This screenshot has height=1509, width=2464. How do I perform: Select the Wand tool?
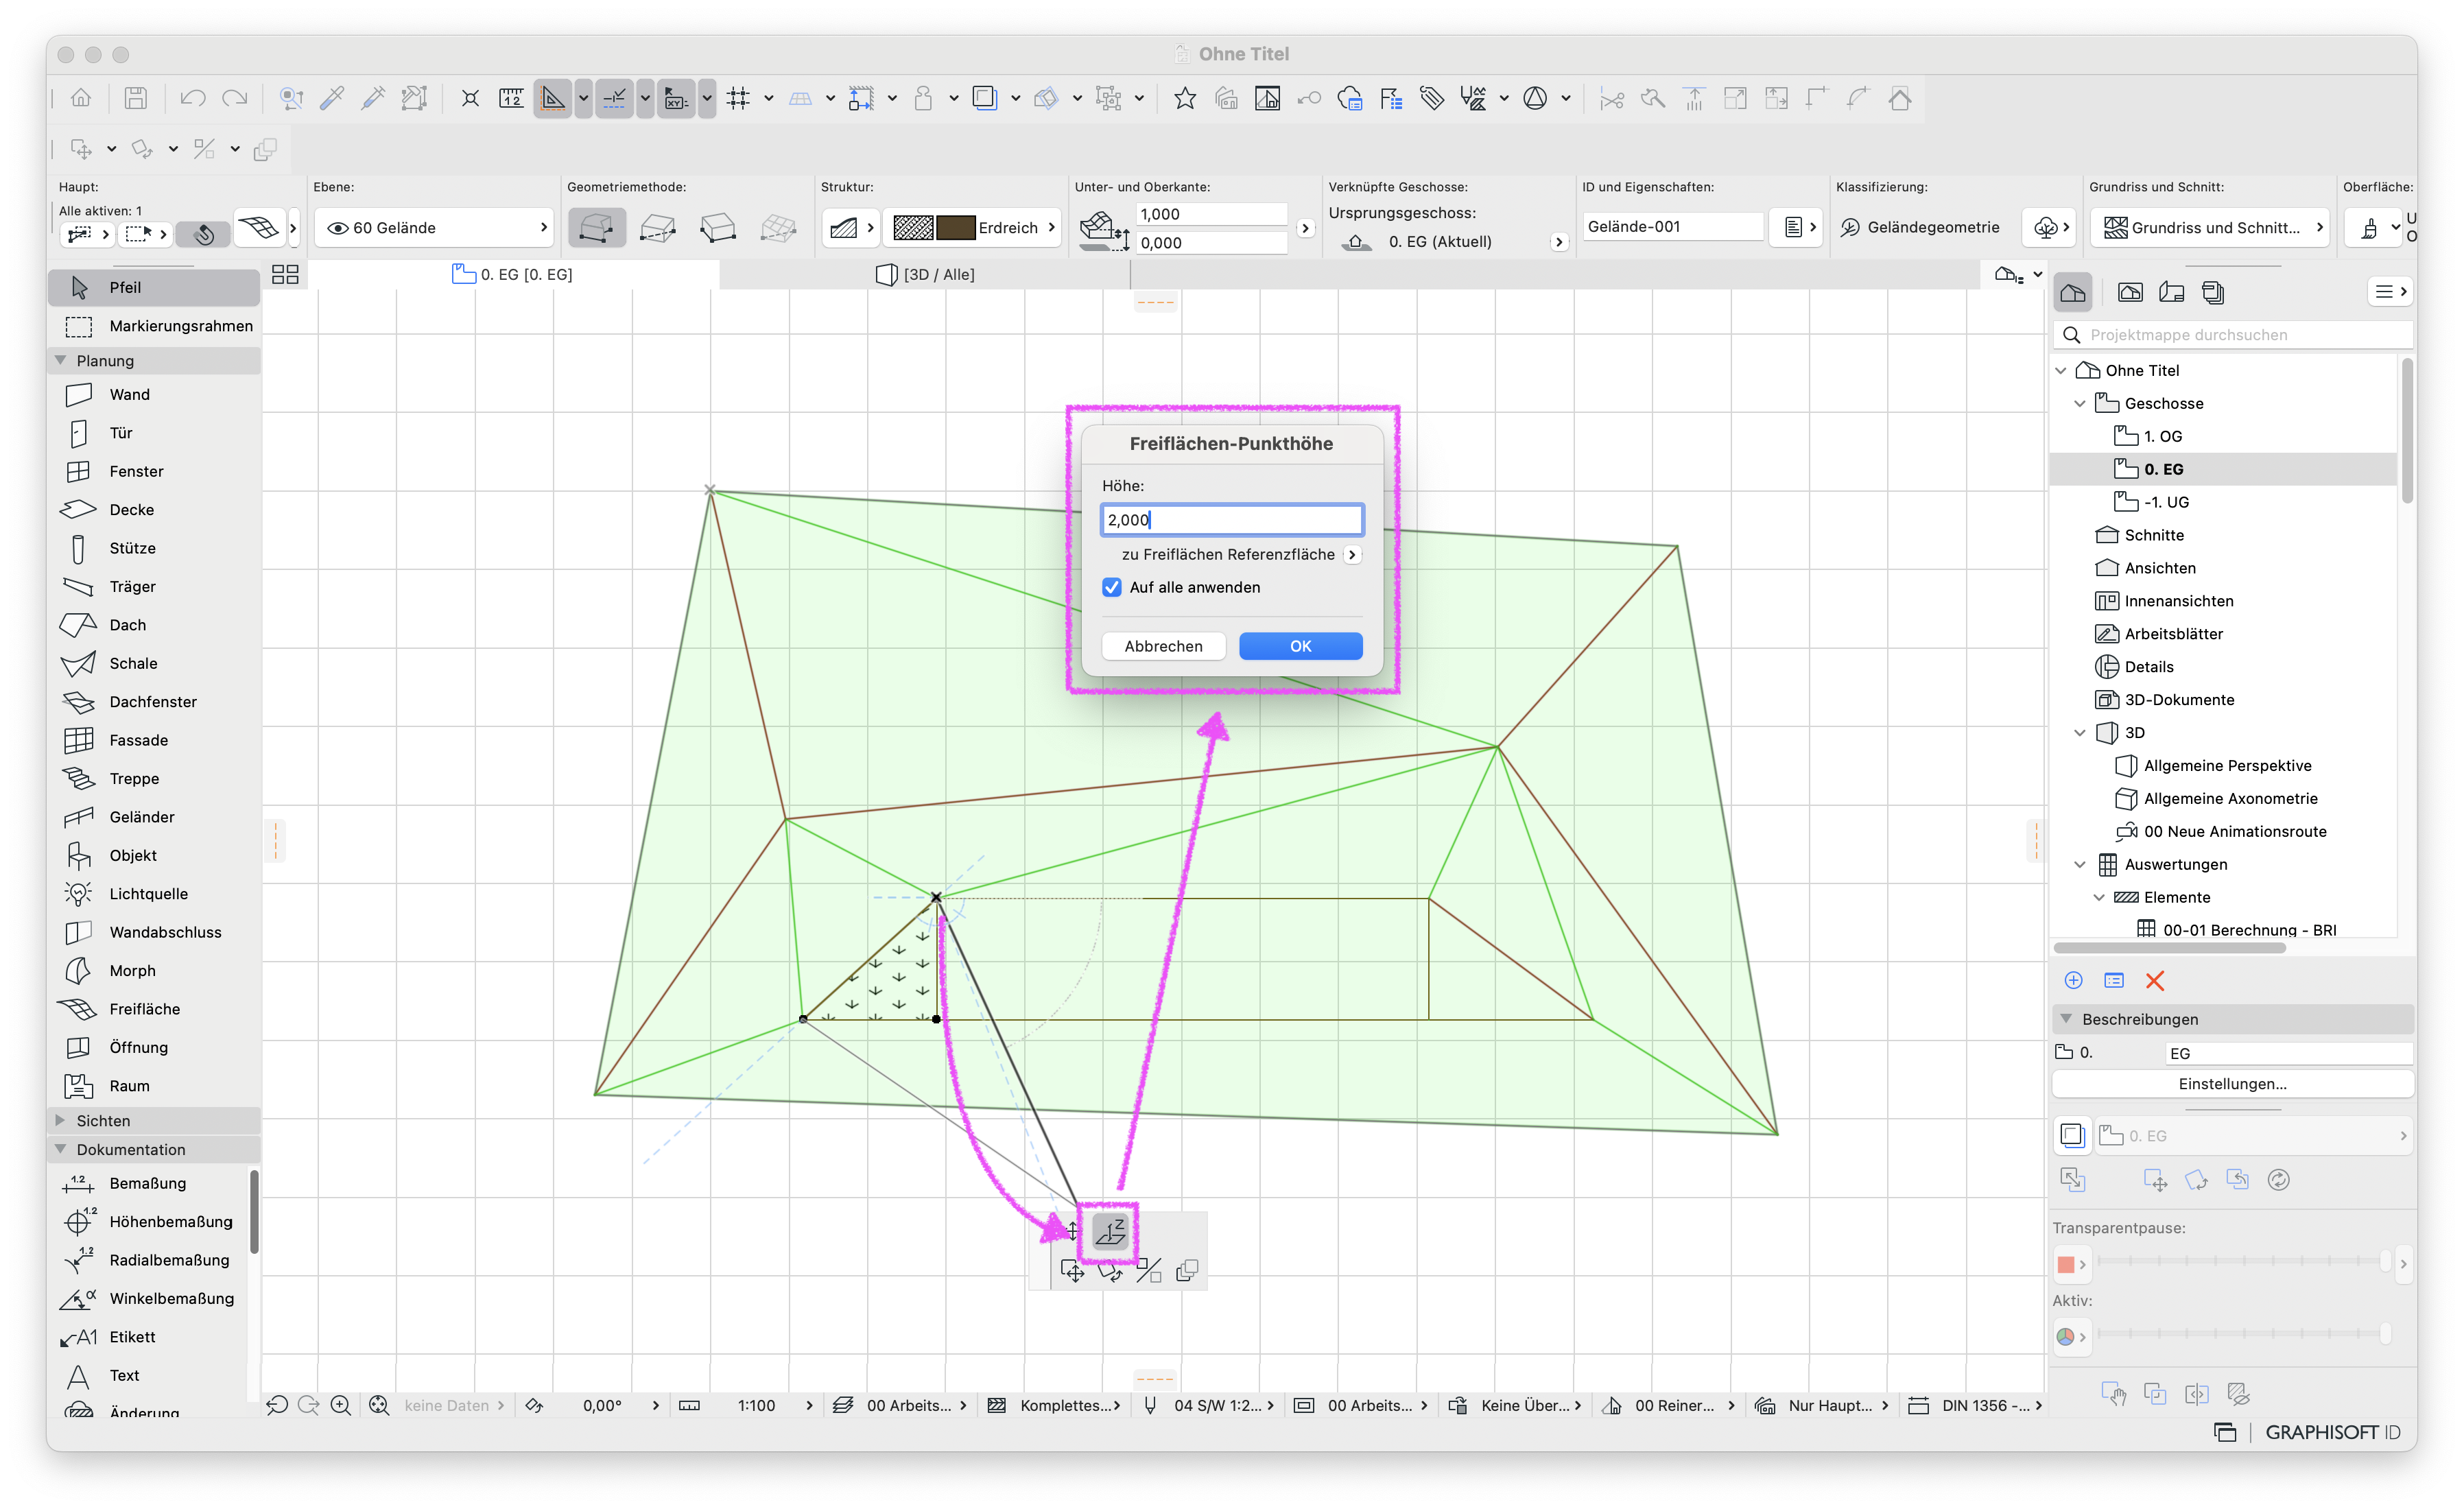[x=155, y=395]
